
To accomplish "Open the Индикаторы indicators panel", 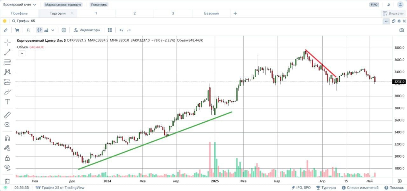I will pos(87,30).
